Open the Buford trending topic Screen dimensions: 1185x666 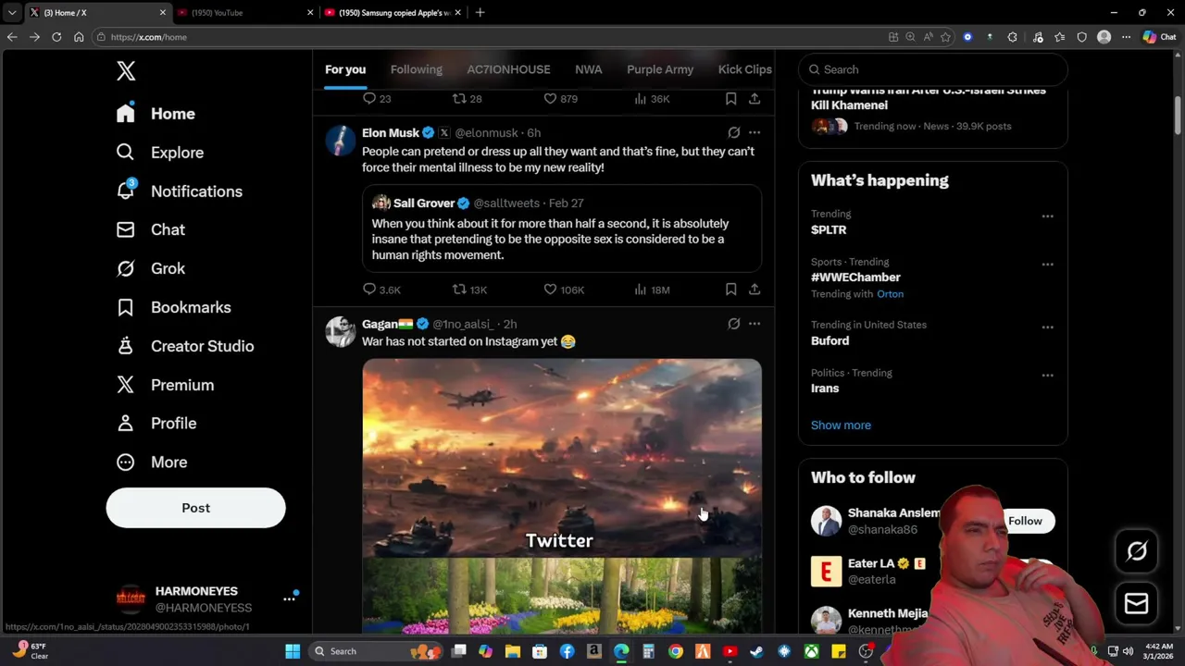[829, 340]
